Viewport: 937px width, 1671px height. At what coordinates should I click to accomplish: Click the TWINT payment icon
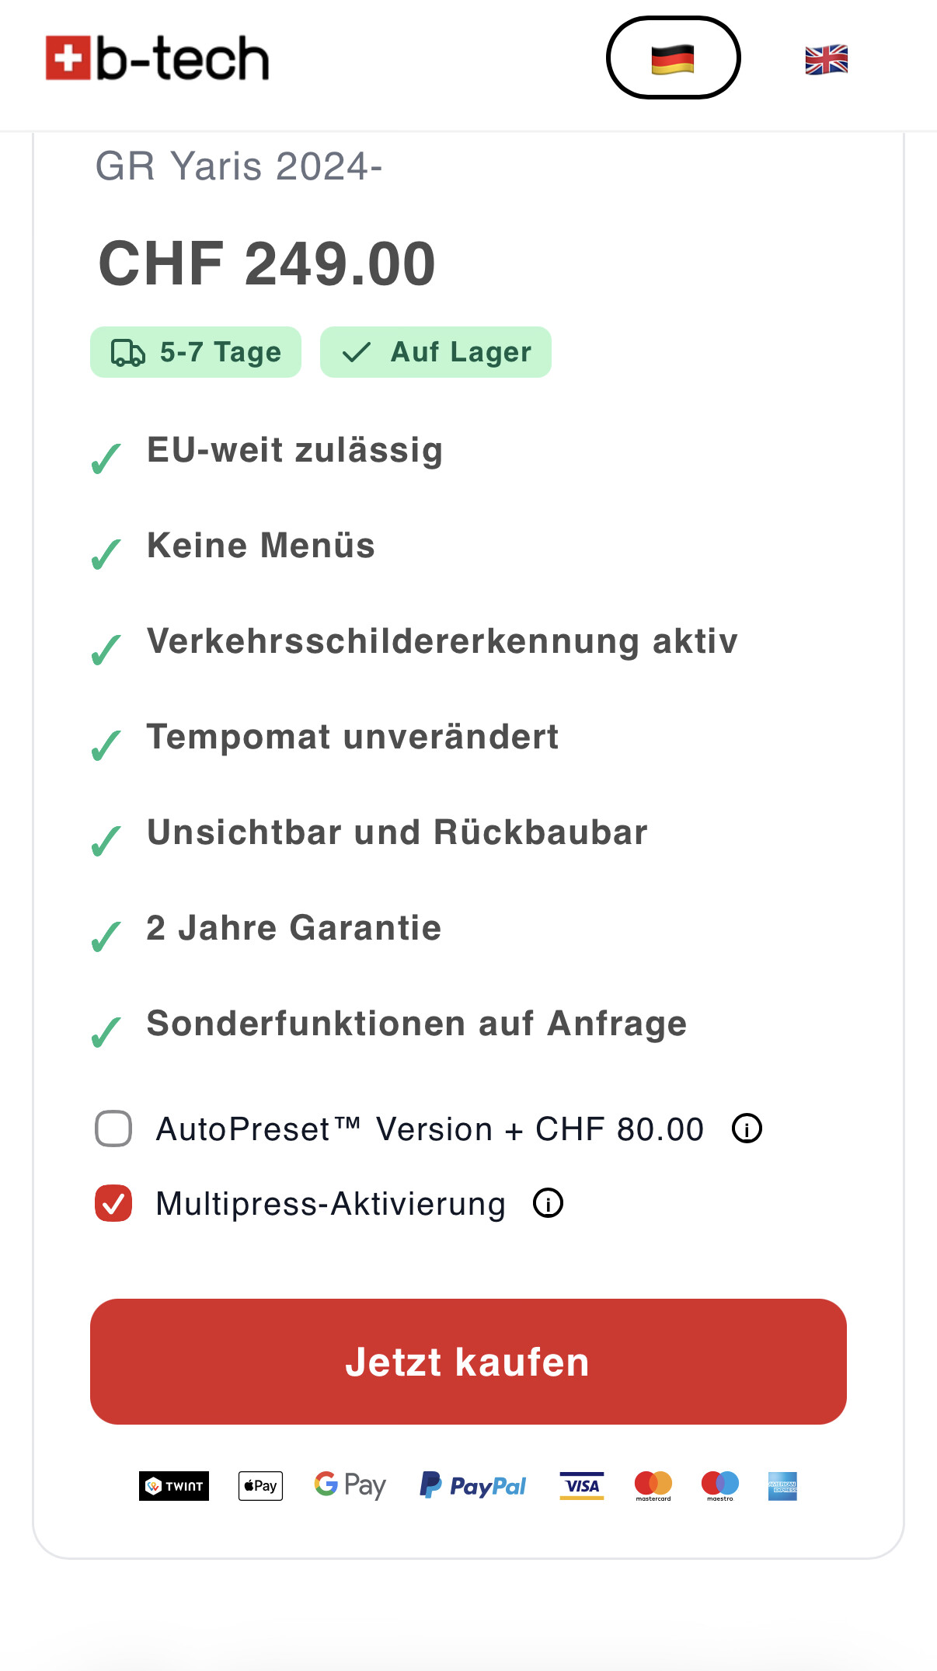(x=174, y=1486)
